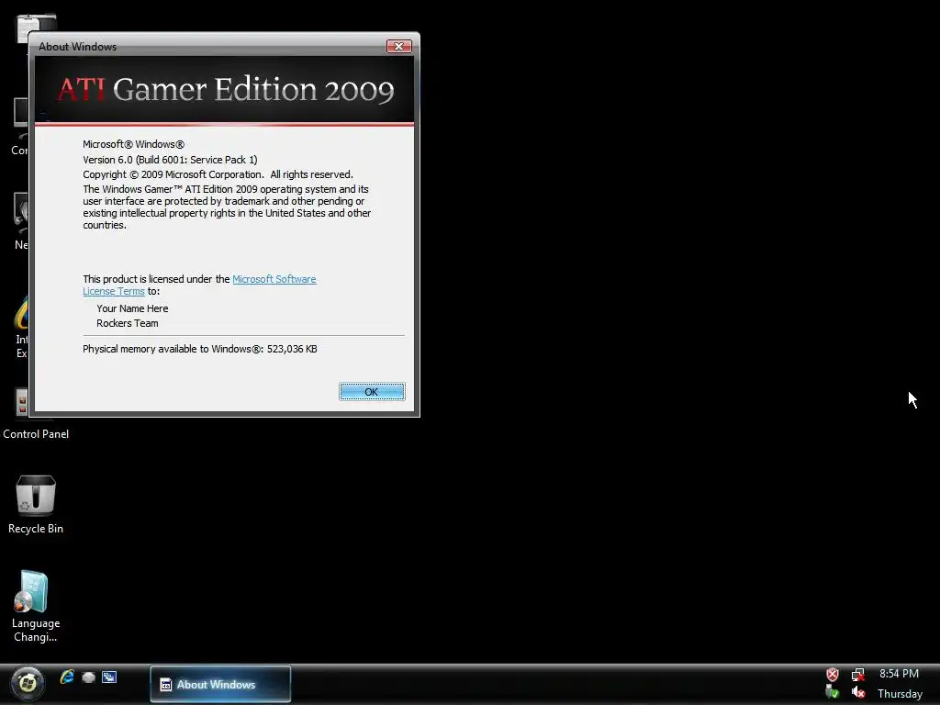
Task: Click the Copyright 2009 Microsoft Corporation line
Action: [x=218, y=174]
